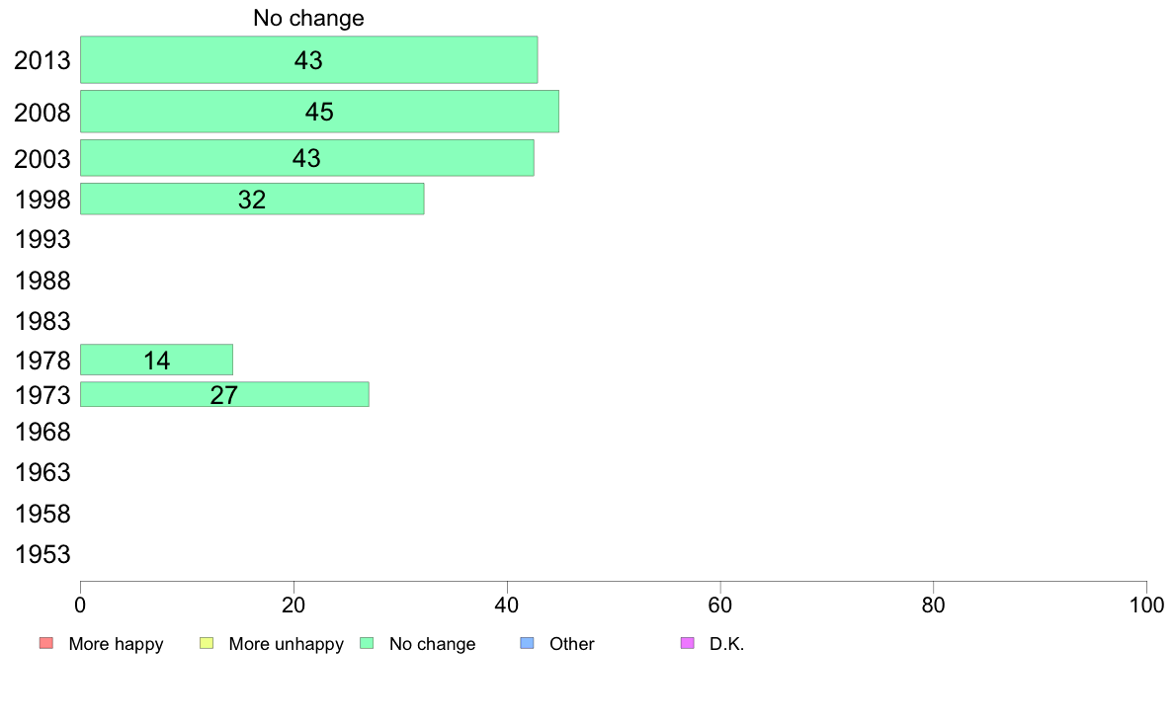Viewport: 1174px width, 727px height.
Task: Click the Other blue legend swatch
Action: pos(527,643)
